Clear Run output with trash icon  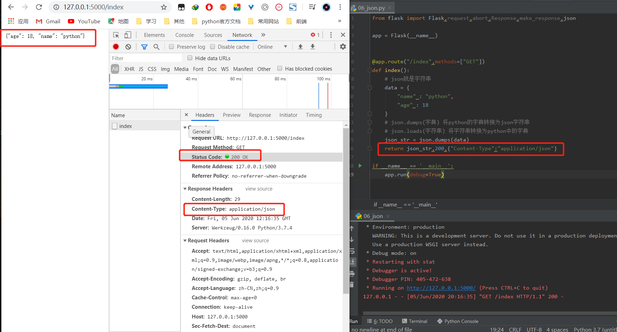tap(352, 284)
